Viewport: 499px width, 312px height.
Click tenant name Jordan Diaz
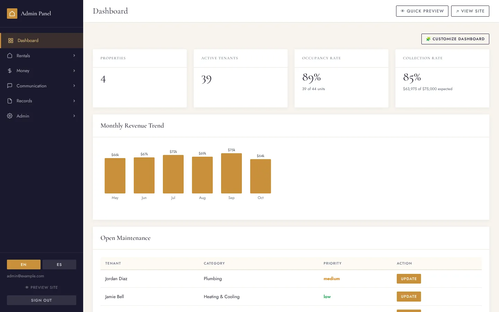point(116,279)
